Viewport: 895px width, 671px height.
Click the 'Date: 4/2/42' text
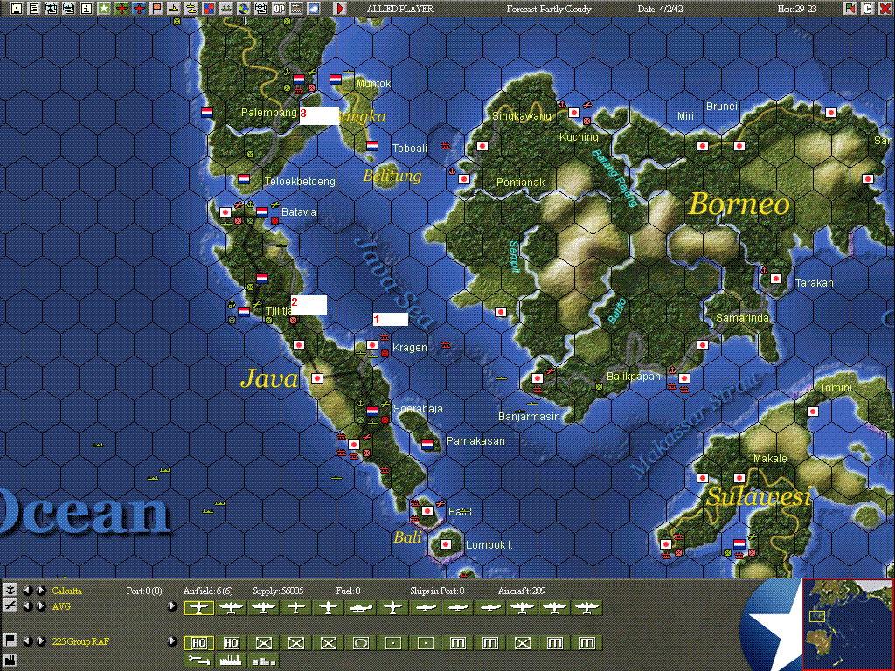point(661,9)
